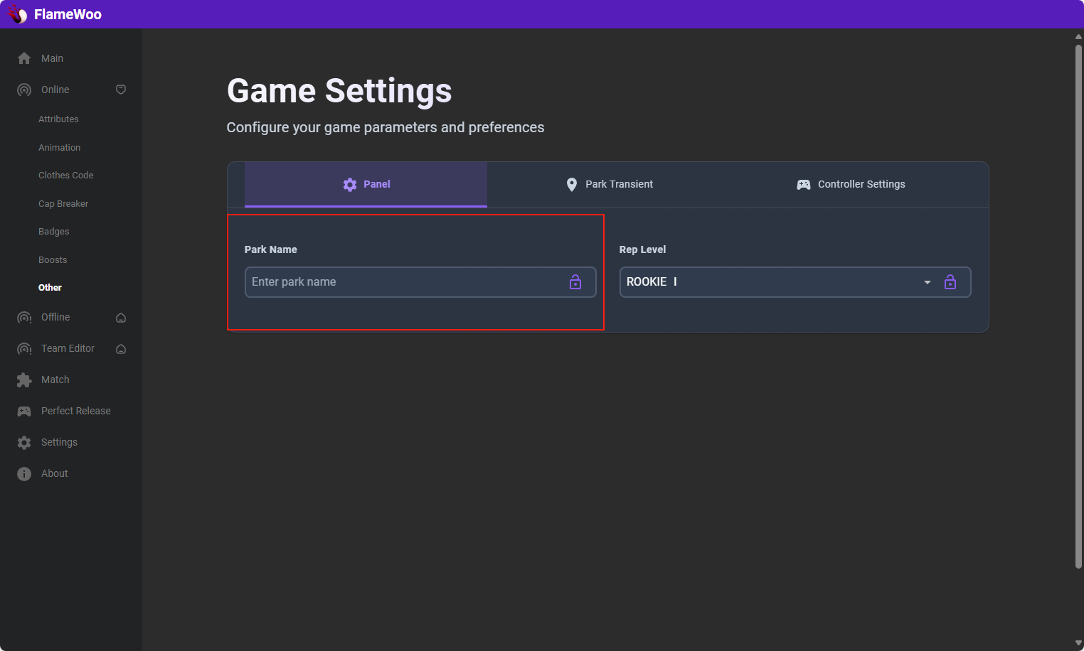Open the Perfect Release page
This screenshot has width=1084, height=651.
click(x=76, y=411)
